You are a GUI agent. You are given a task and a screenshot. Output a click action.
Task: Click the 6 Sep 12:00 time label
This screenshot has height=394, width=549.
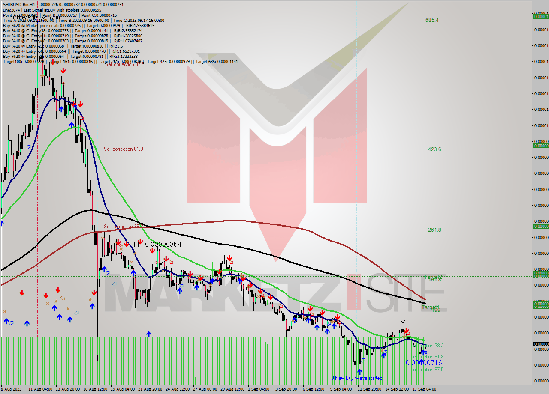314,389
